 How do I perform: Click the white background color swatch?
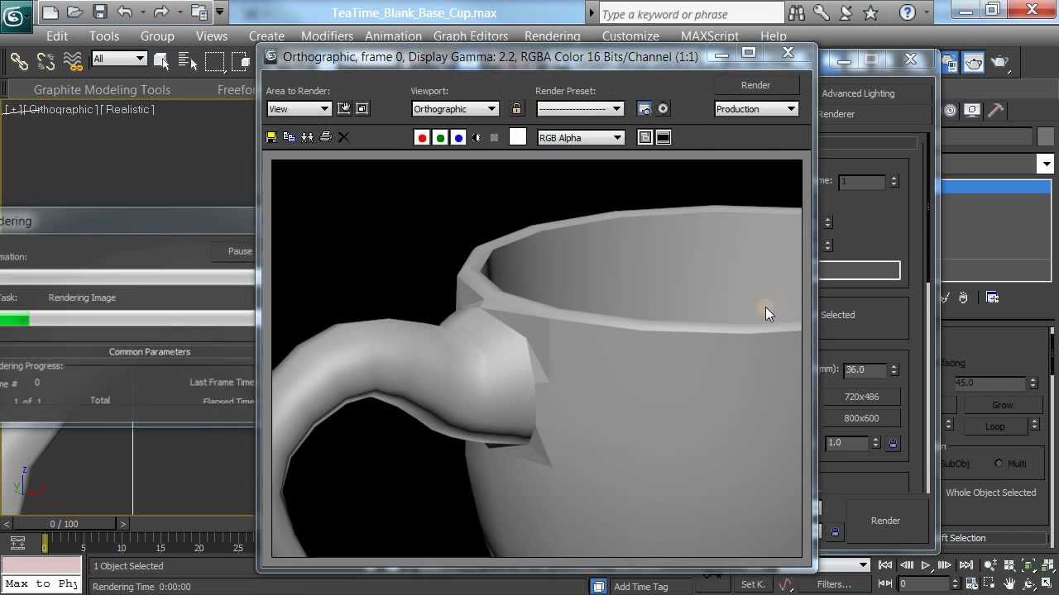pyautogui.click(x=517, y=137)
